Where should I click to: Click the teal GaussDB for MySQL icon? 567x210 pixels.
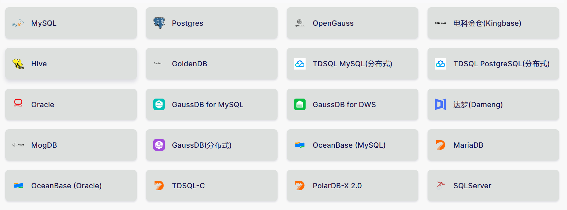159,105
